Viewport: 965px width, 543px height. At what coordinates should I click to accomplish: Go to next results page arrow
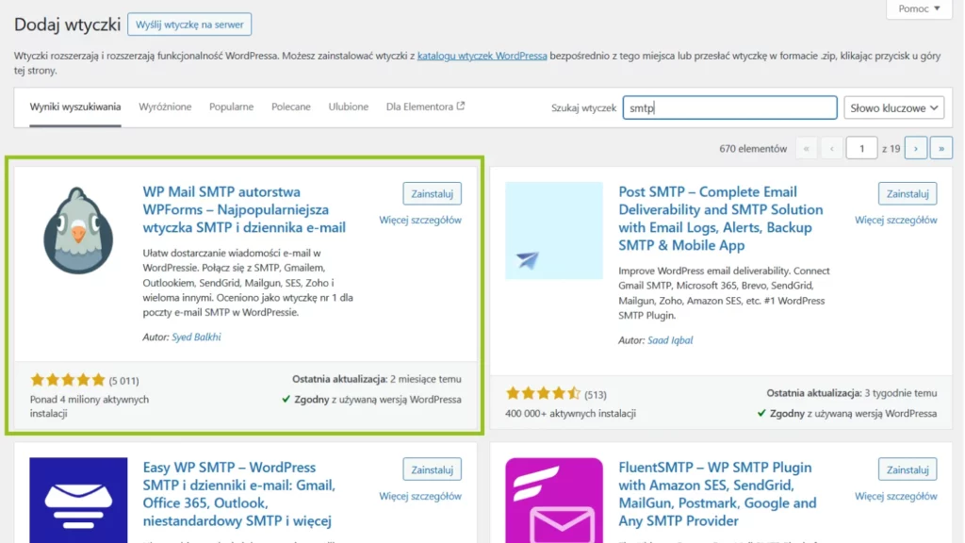click(915, 148)
